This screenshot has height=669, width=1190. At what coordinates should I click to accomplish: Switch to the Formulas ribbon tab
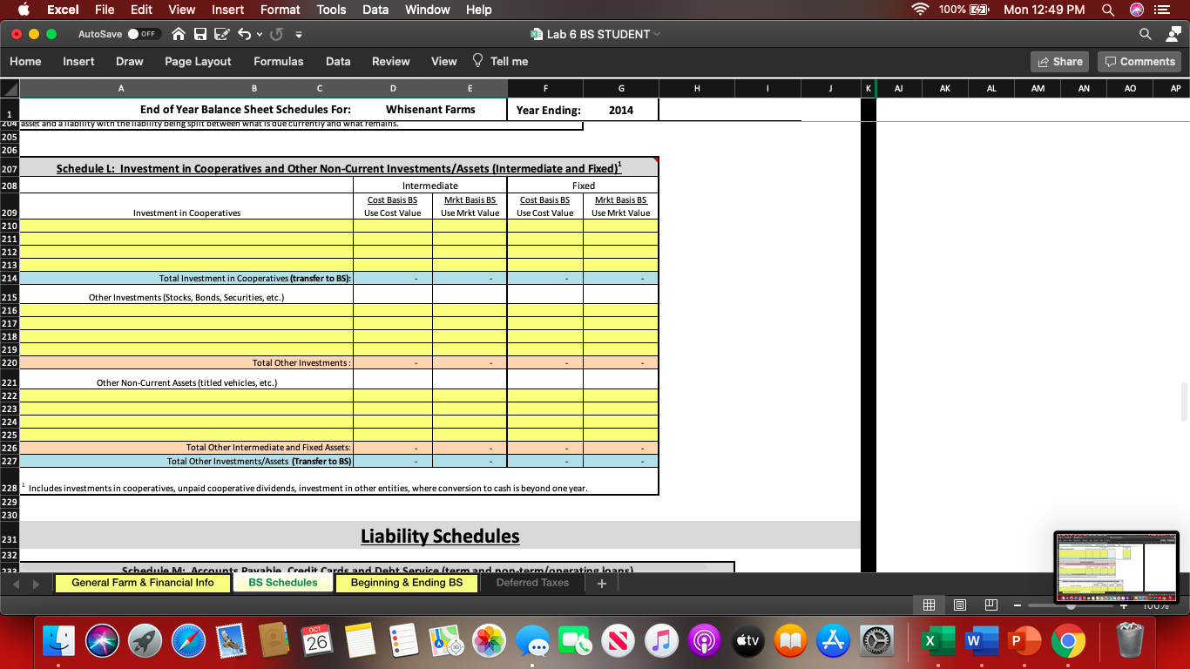point(279,61)
